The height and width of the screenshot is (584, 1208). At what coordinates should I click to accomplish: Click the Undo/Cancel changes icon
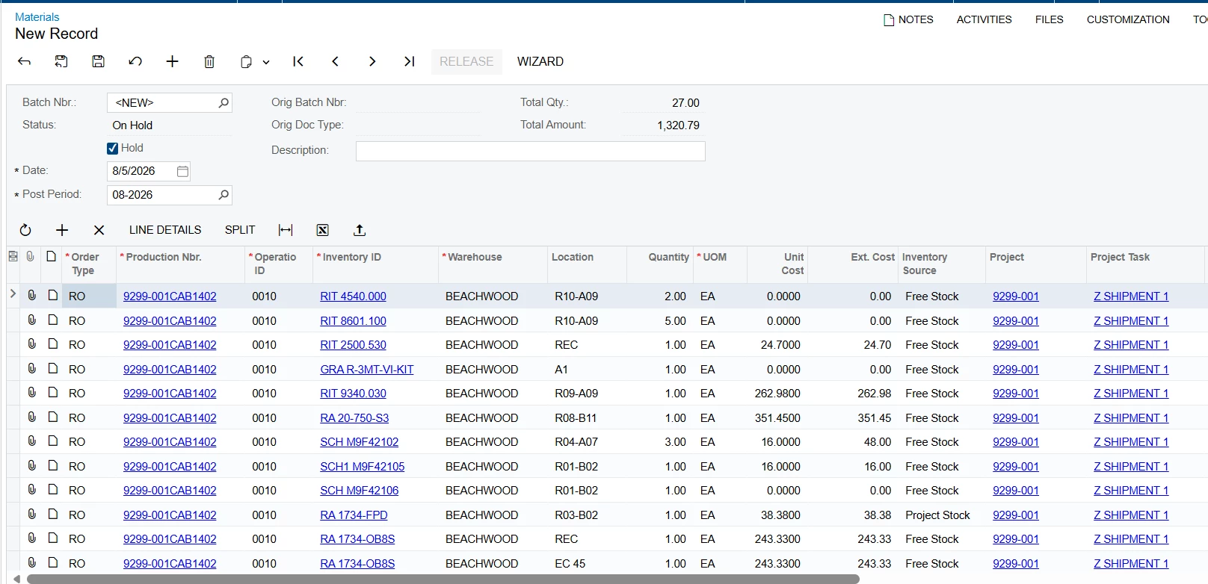[x=135, y=61]
